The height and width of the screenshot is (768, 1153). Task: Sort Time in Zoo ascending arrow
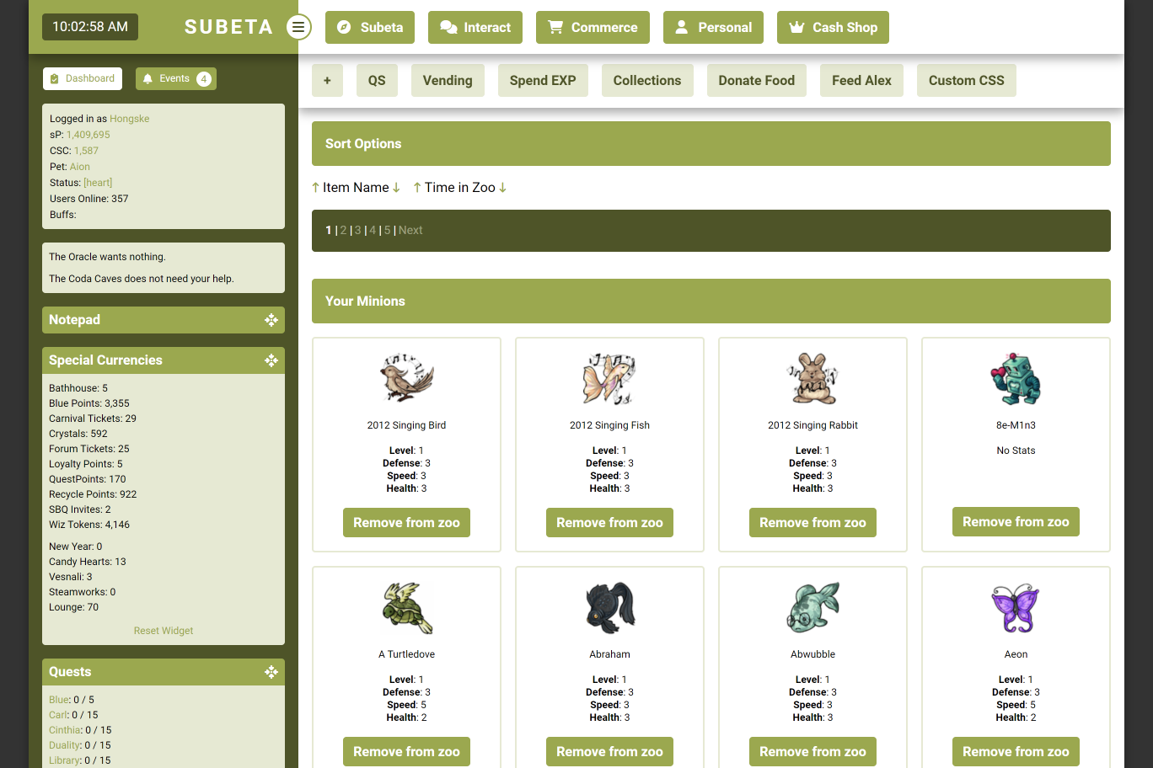pyautogui.click(x=417, y=188)
